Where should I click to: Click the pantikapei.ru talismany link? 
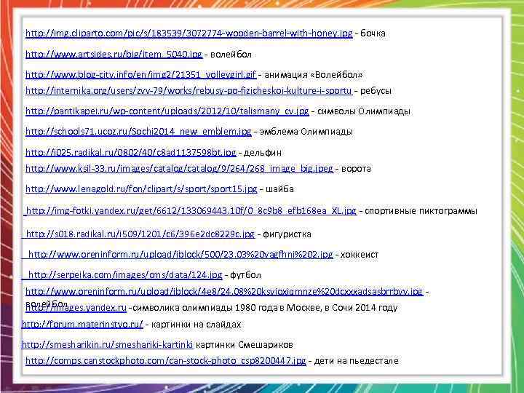tap(167, 111)
